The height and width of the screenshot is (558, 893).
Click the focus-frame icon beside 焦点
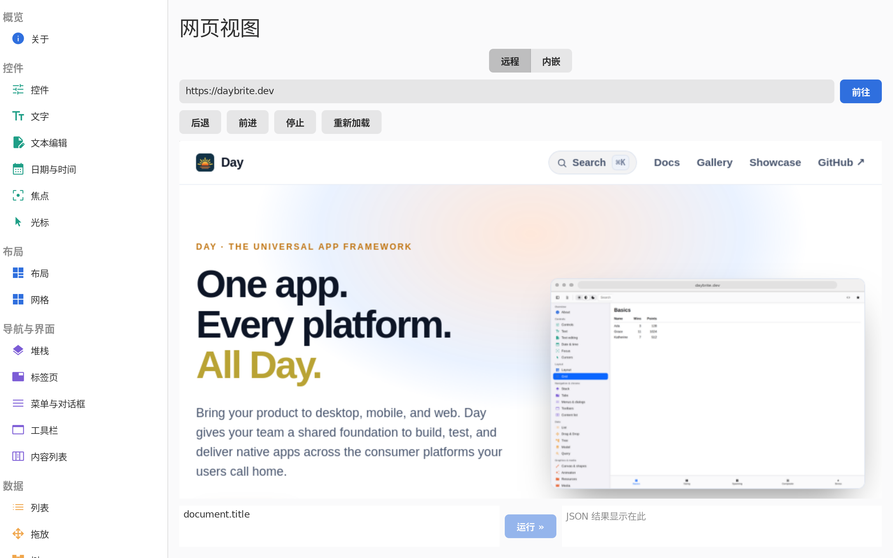(x=18, y=196)
